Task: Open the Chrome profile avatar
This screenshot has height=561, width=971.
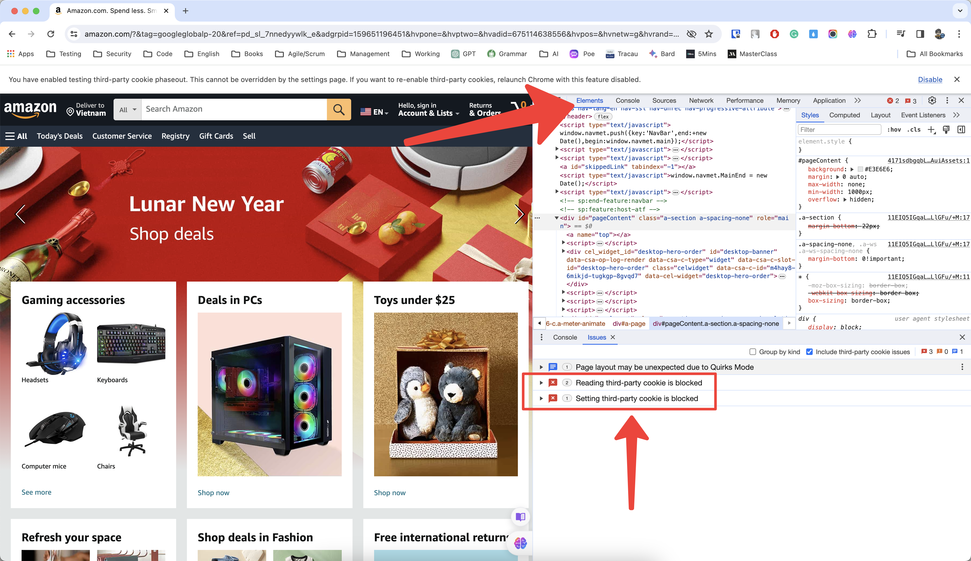Action: pos(939,34)
